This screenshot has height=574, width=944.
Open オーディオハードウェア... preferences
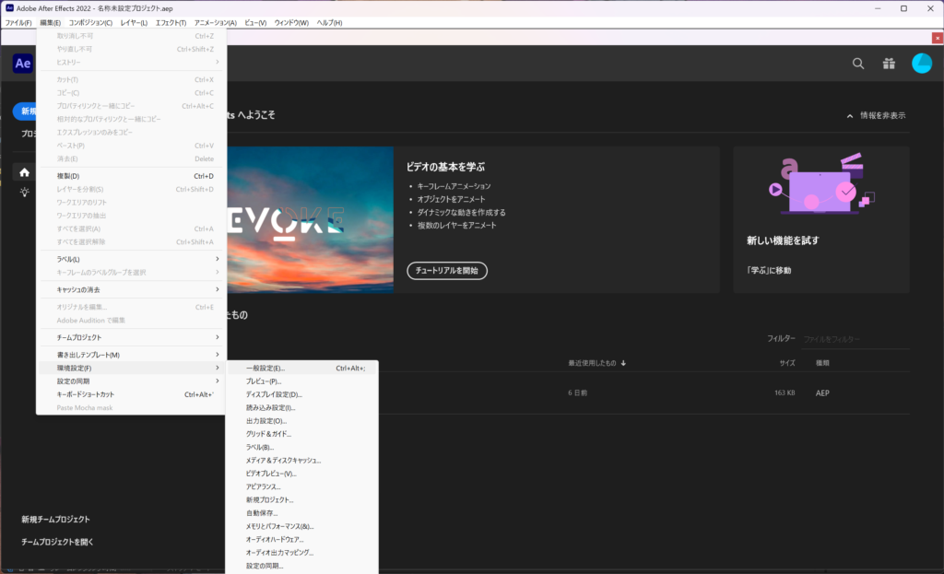(x=302, y=540)
